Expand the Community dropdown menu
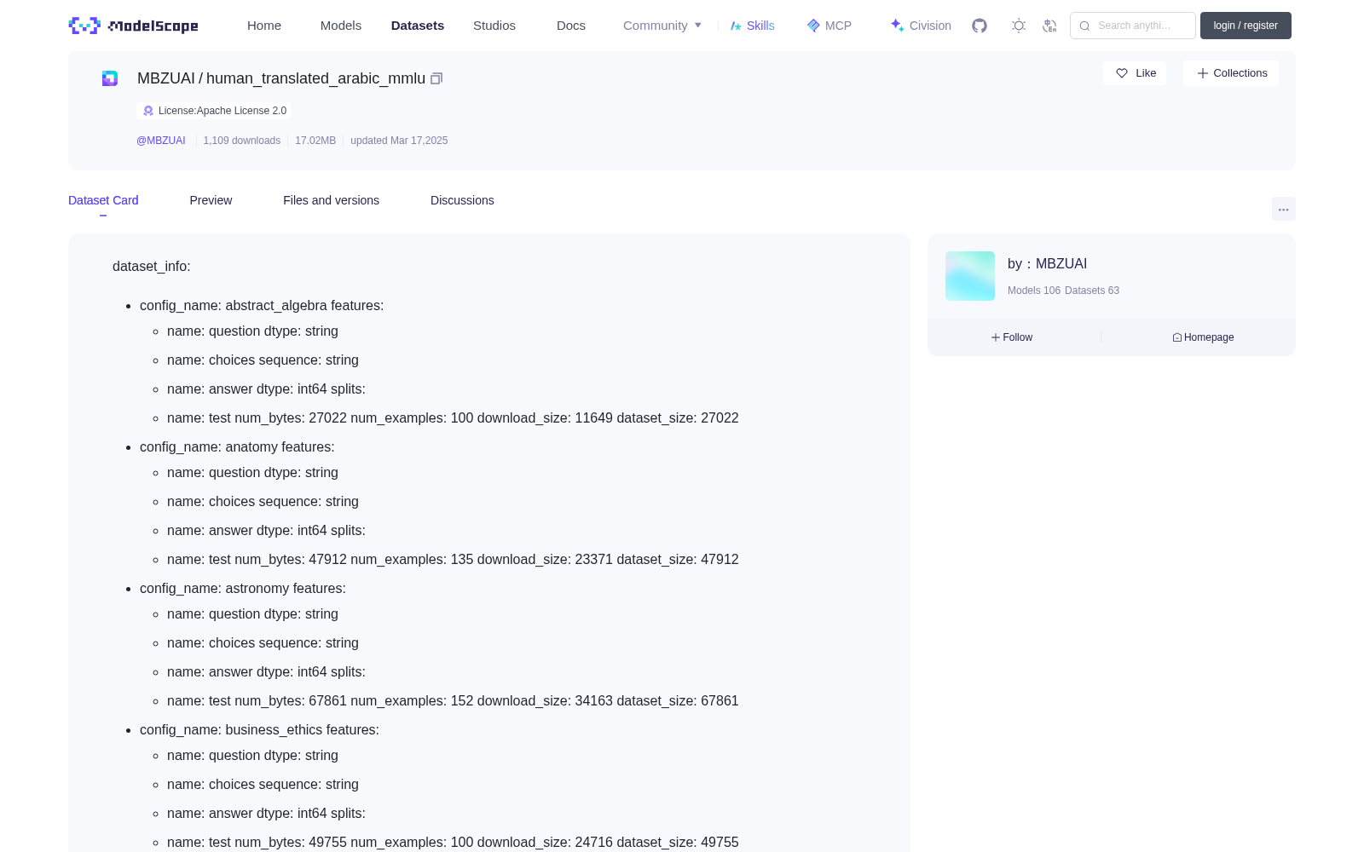 pyautogui.click(x=662, y=26)
